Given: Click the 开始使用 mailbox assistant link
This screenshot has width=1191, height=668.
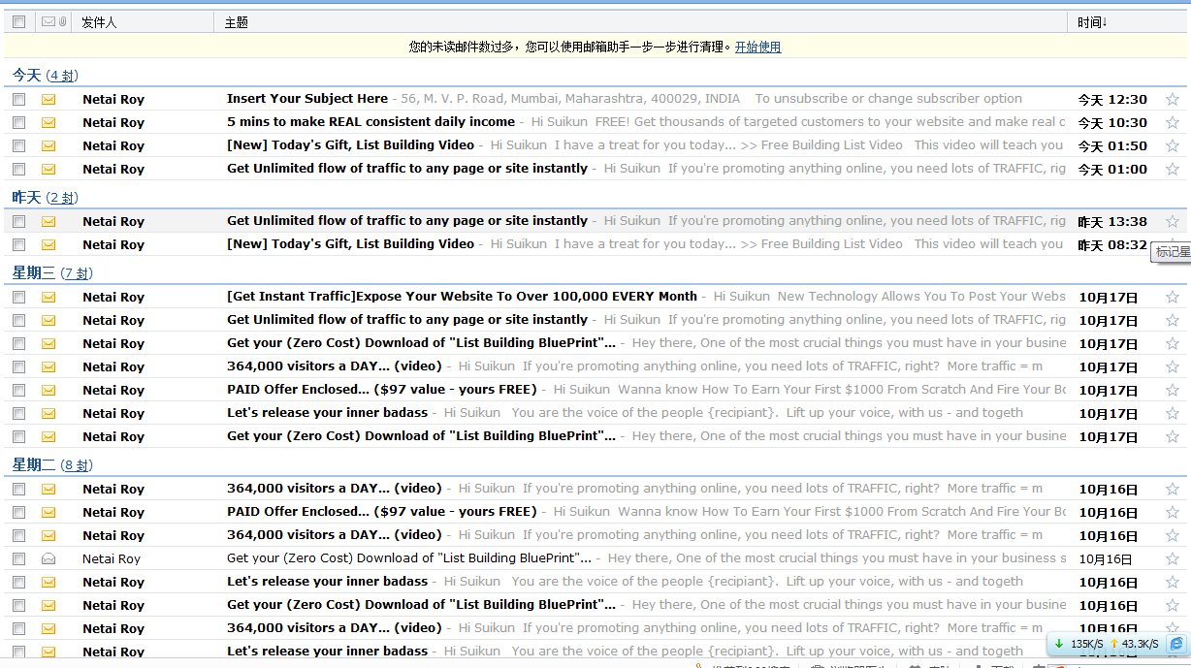Looking at the screenshot, I should (x=757, y=47).
